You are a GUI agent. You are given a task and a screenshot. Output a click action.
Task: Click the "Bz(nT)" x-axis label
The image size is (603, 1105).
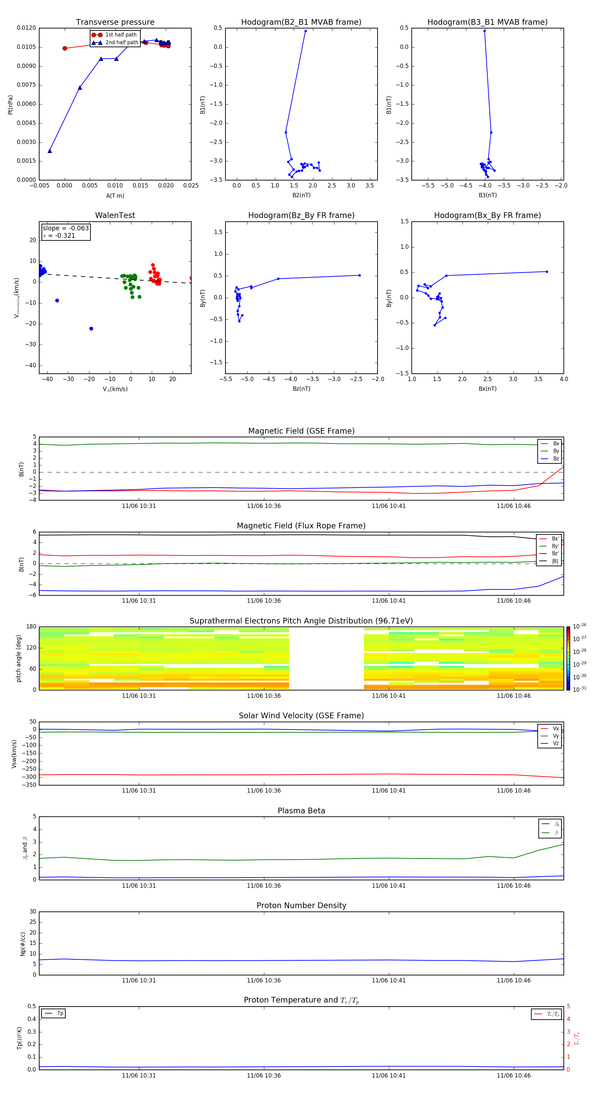tap(301, 389)
